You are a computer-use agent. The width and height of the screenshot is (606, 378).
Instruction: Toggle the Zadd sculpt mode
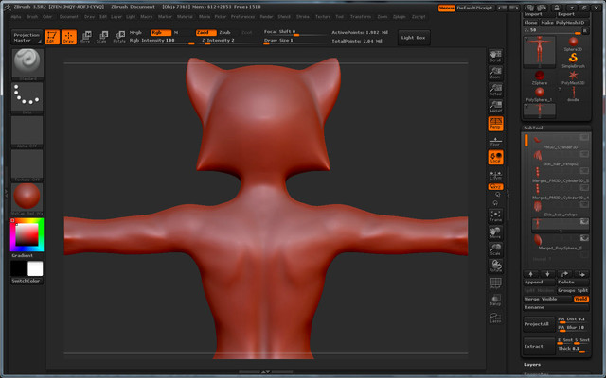coord(205,32)
